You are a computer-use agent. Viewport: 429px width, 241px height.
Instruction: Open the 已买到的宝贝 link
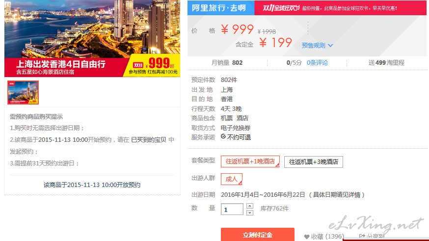point(149,140)
